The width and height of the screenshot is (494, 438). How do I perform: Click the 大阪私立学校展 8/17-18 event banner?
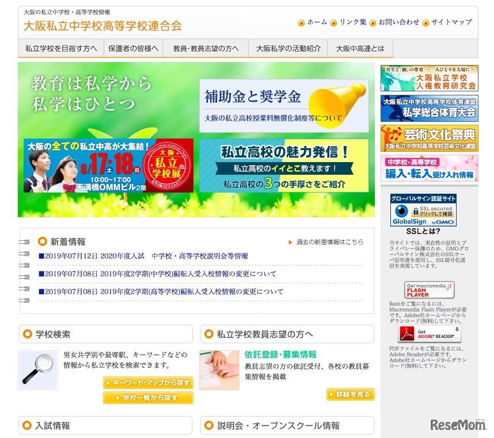pyautogui.click(x=108, y=166)
